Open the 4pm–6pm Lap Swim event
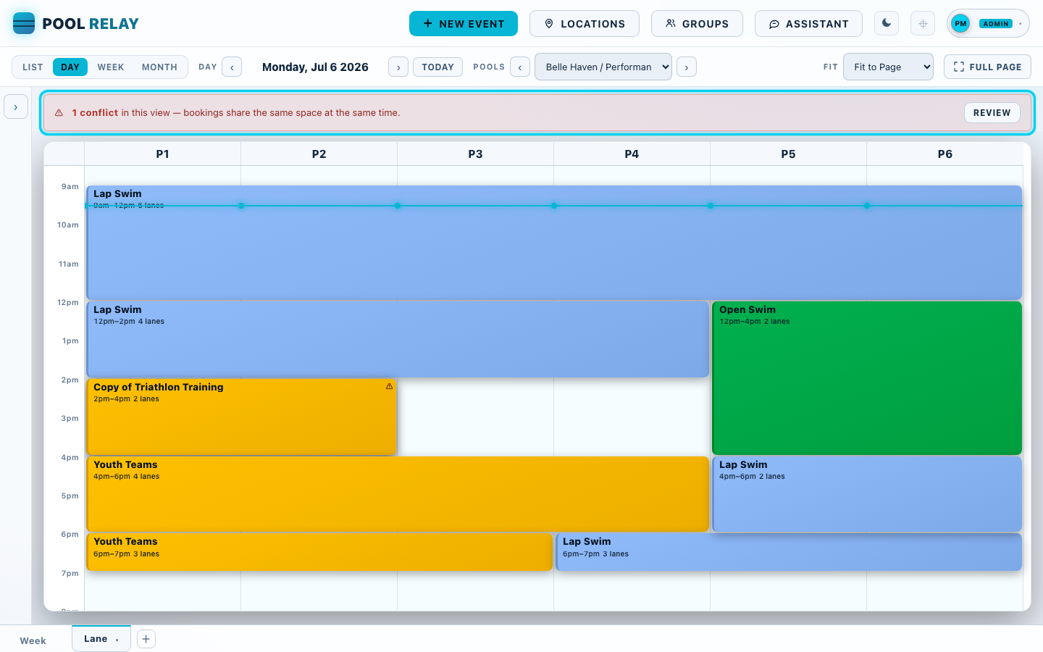This screenshot has height=652, width=1043. pyautogui.click(x=867, y=493)
